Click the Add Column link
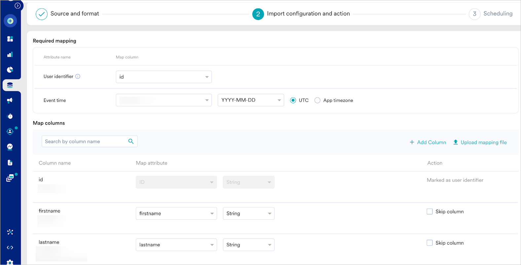 (x=428, y=142)
